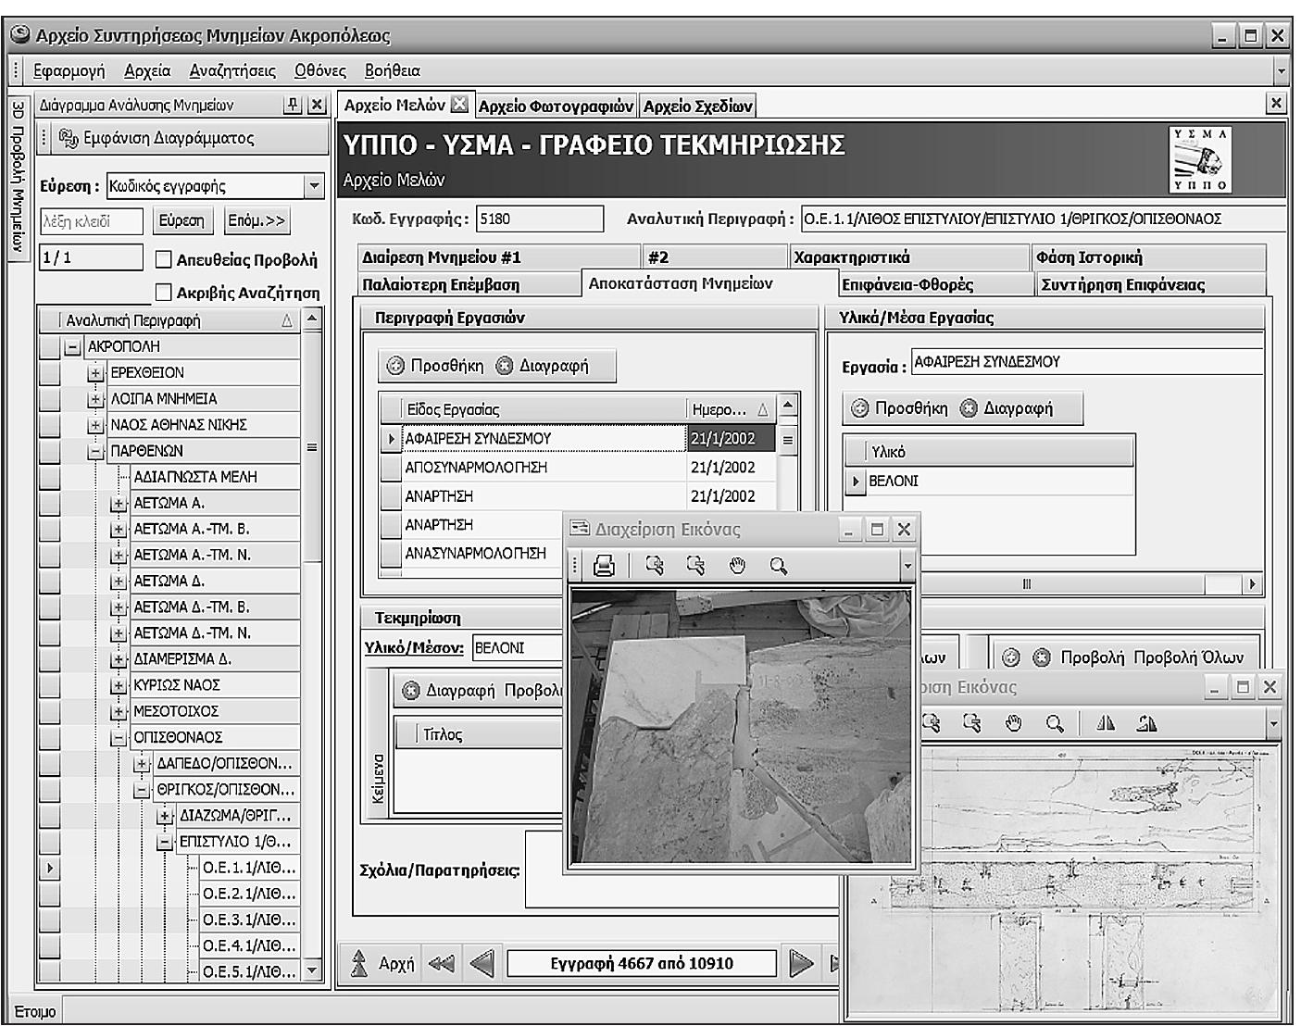Click the λέξη κλειδί keyword input field
The image size is (1301, 1026).
92,221
